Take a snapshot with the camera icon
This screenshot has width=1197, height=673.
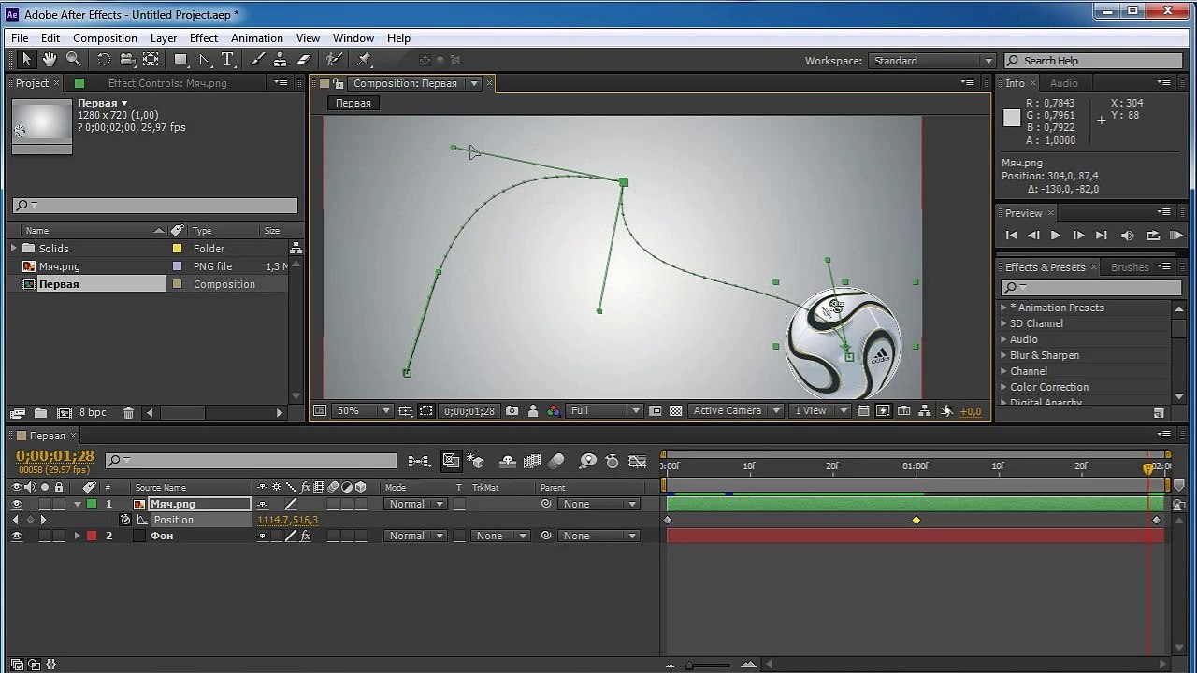tap(512, 410)
